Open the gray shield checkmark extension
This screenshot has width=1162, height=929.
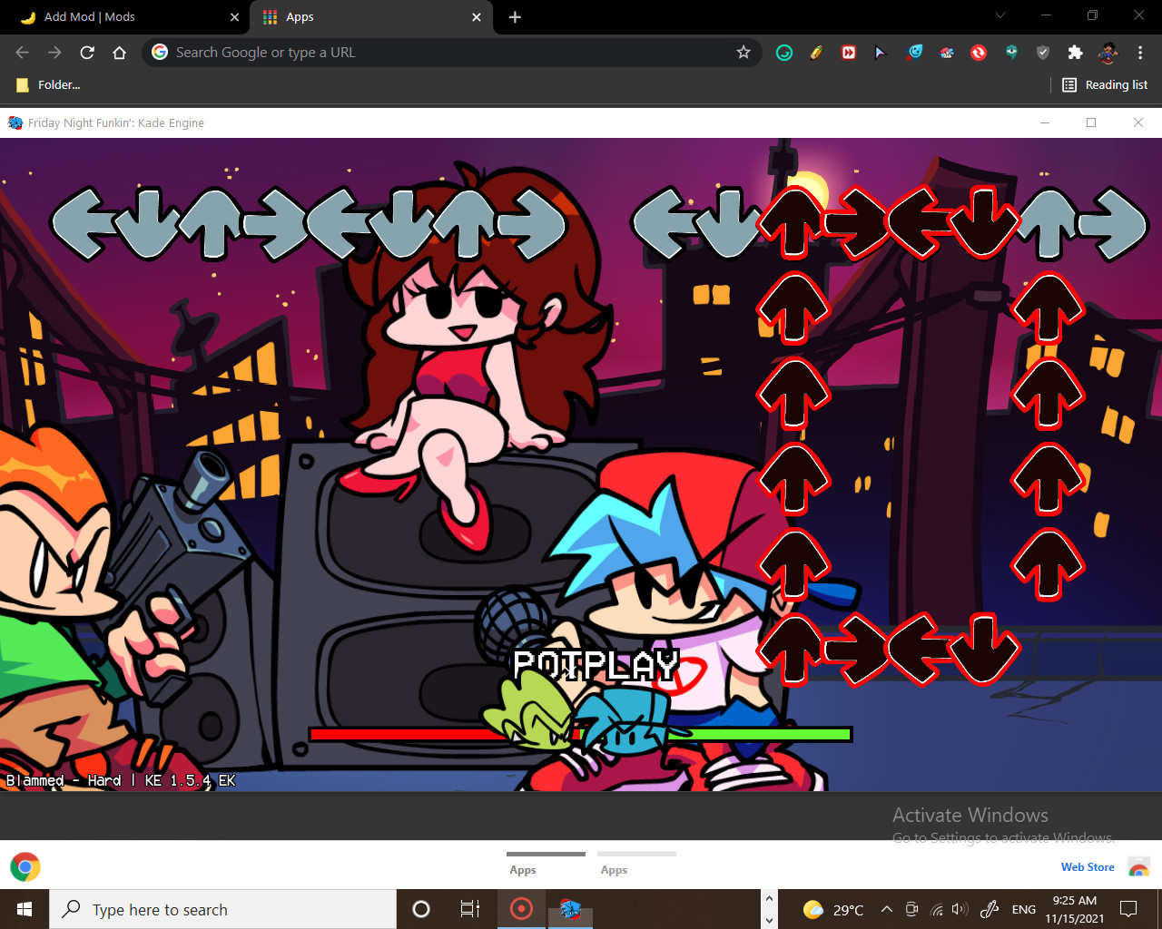pos(1043,53)
